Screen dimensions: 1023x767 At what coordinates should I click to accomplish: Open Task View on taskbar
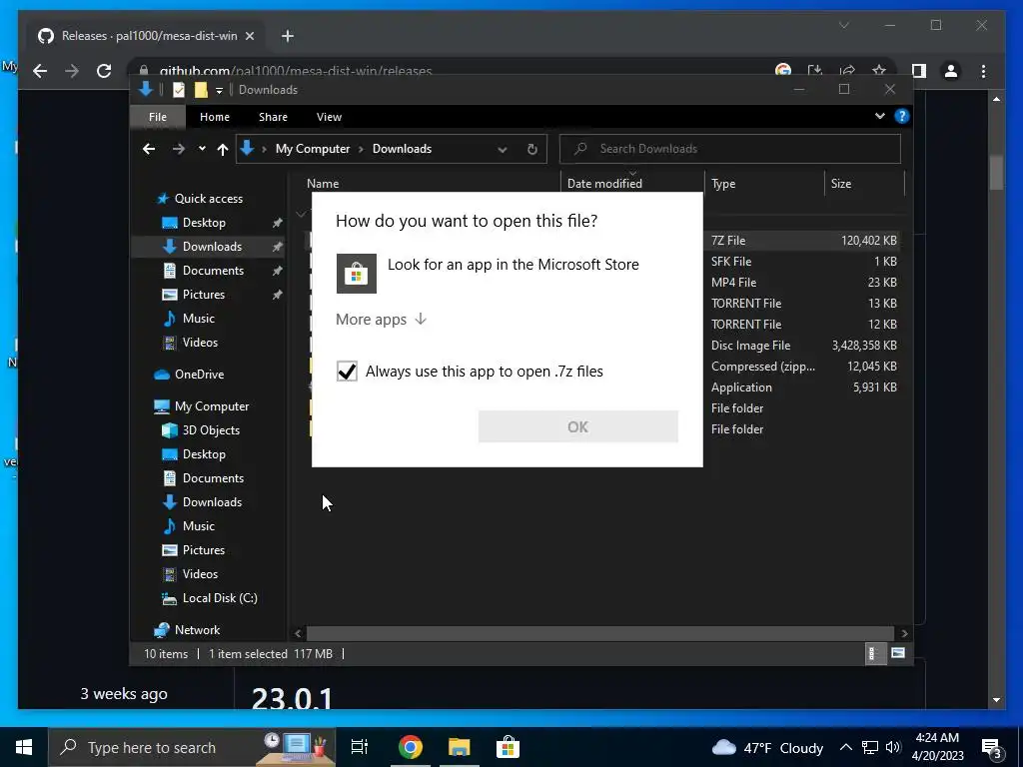360,747
